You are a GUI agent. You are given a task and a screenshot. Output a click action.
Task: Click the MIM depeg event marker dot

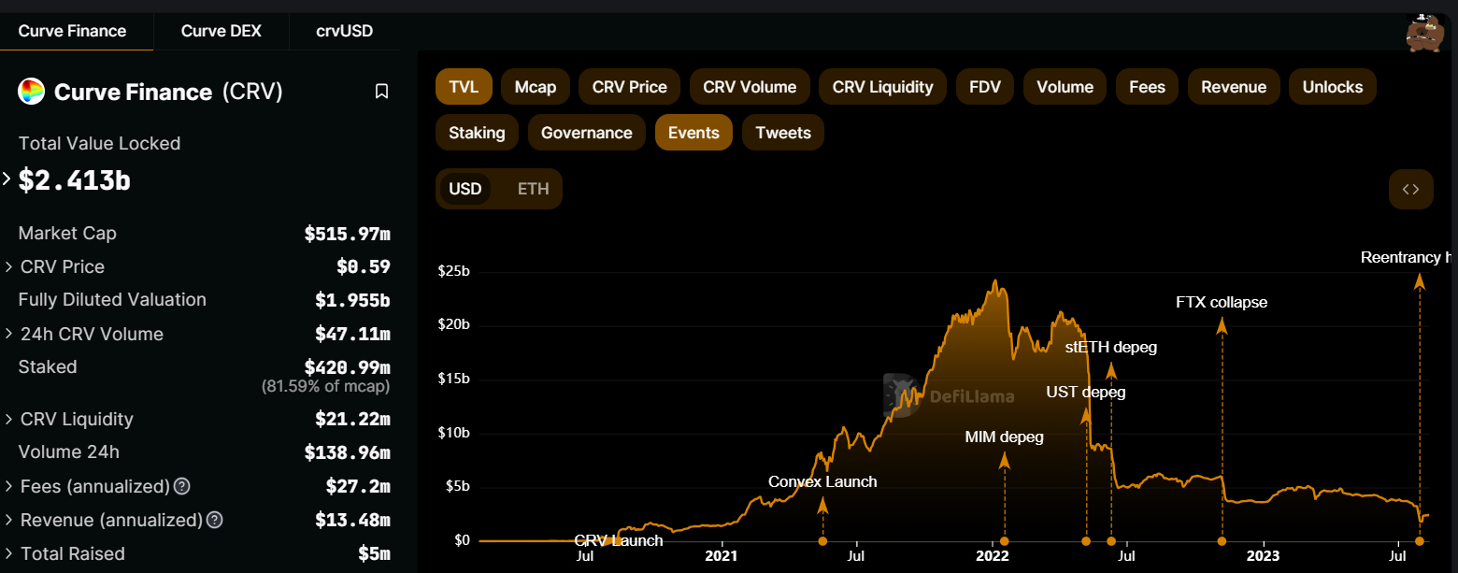(x=1004, y=541)
